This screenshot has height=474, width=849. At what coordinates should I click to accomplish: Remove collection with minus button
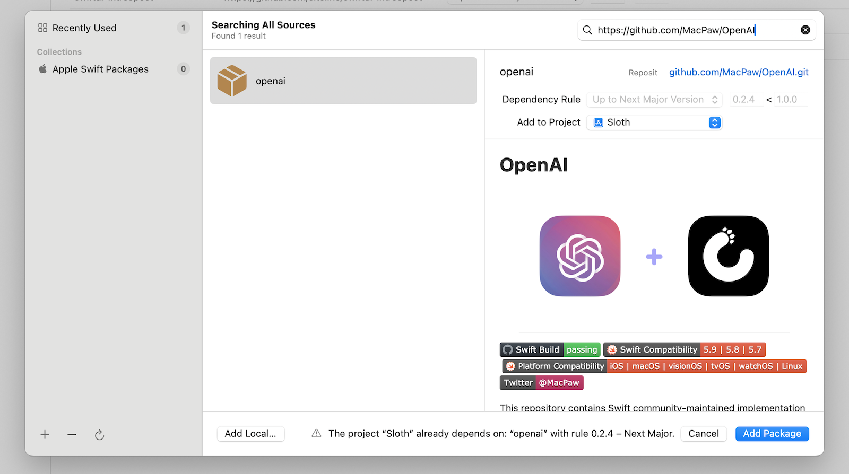tap(72, 435)
